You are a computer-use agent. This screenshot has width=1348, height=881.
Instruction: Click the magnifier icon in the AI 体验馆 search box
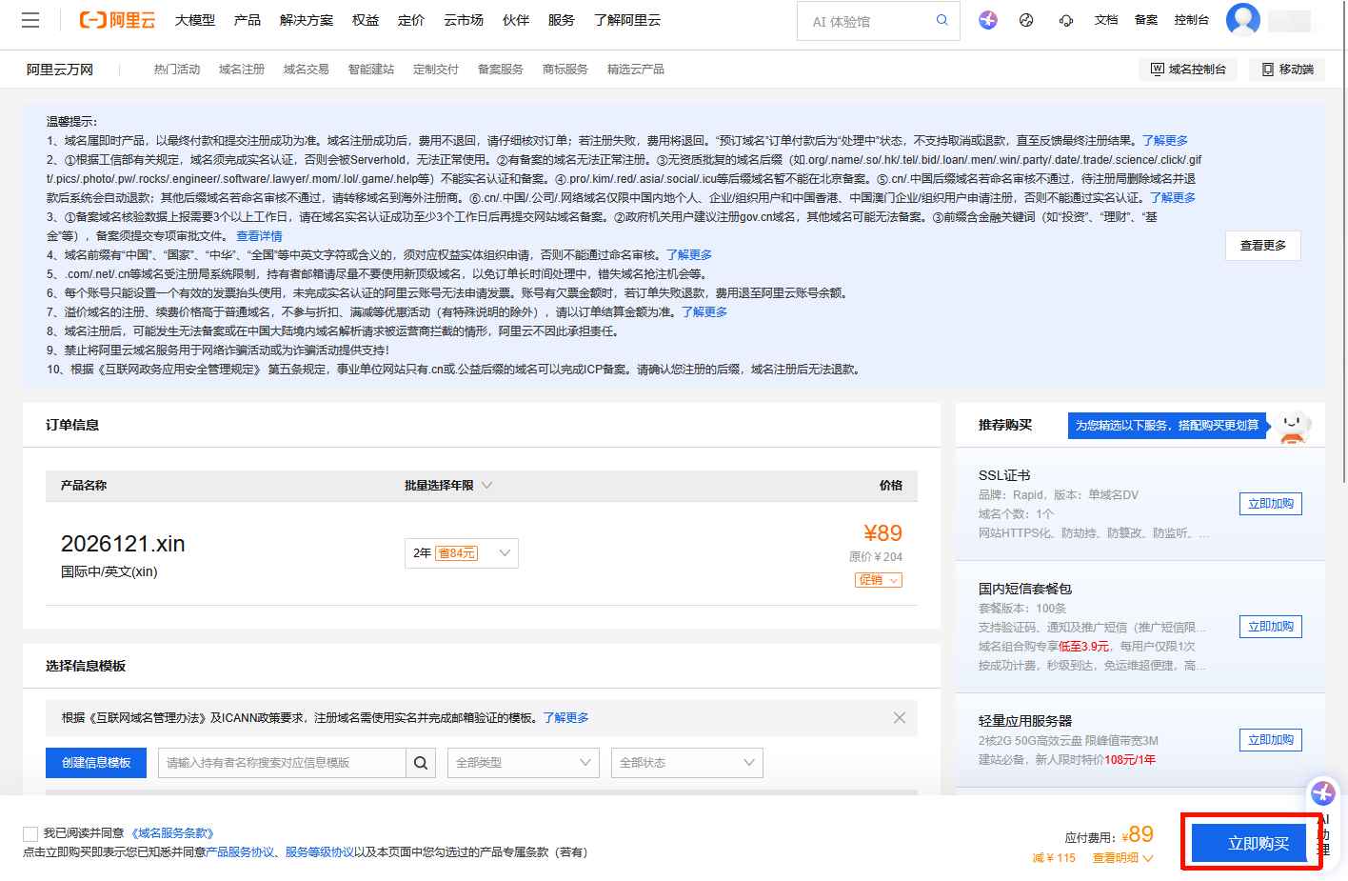[x=941, y=19]
